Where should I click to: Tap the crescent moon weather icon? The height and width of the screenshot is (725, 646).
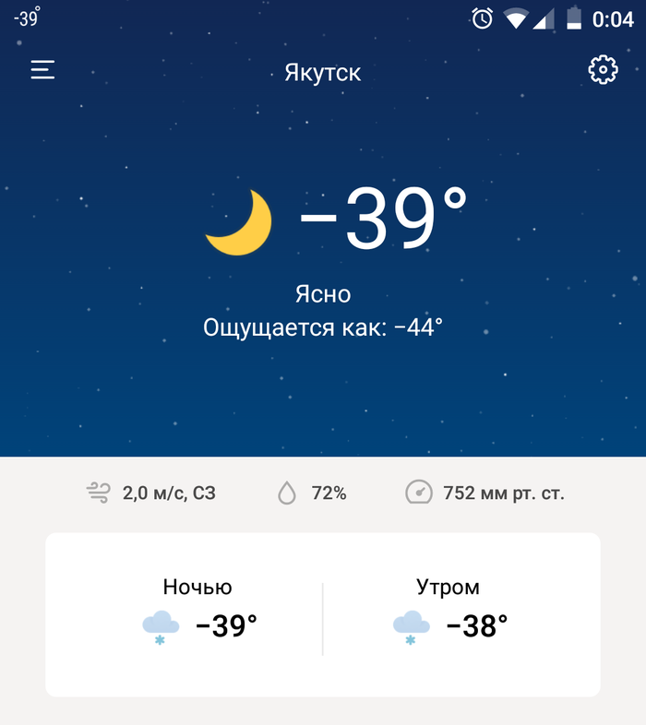coord(240,222)
